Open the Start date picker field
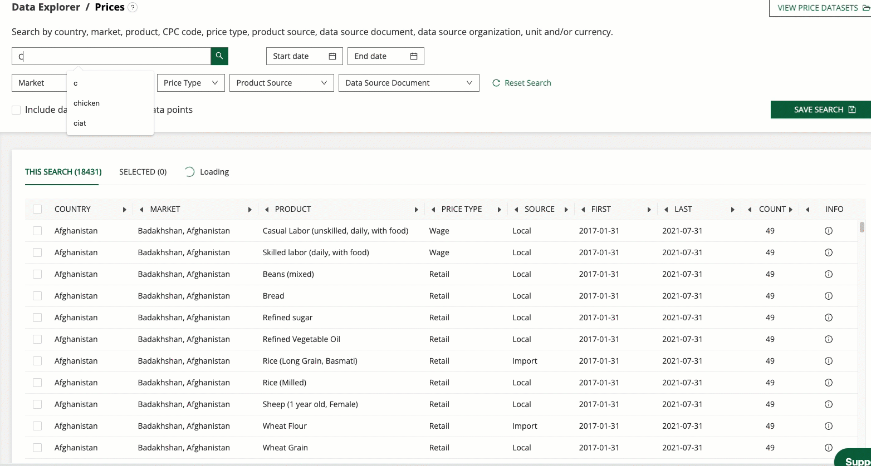This screenshot has height=466, width=871. pyautogui.click(x=304, y=56)
